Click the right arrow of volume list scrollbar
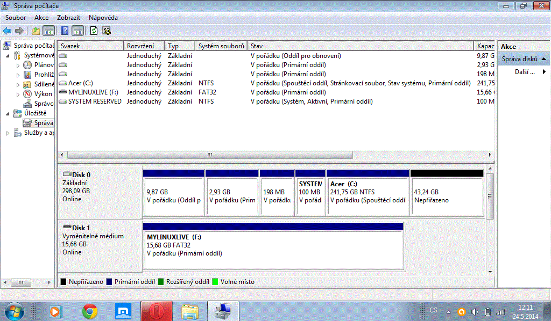Viewport: 551px width, 321px height. pyautogui.click(x=490, y=155)
